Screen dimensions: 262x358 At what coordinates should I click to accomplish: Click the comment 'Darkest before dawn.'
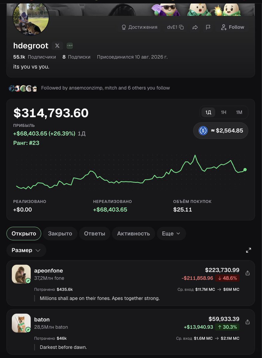point(63,347)
